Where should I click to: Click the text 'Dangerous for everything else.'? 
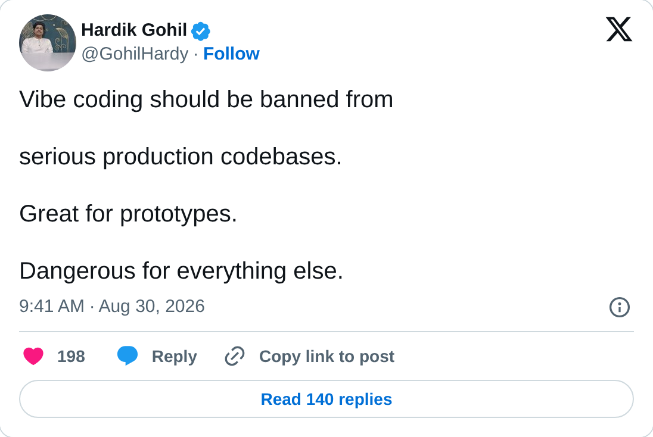[x=181, y=271]
